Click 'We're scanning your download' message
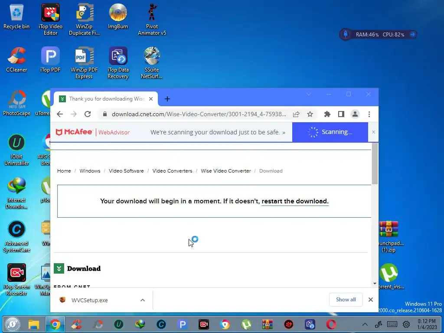444x333 pixels. pos(218,132)
